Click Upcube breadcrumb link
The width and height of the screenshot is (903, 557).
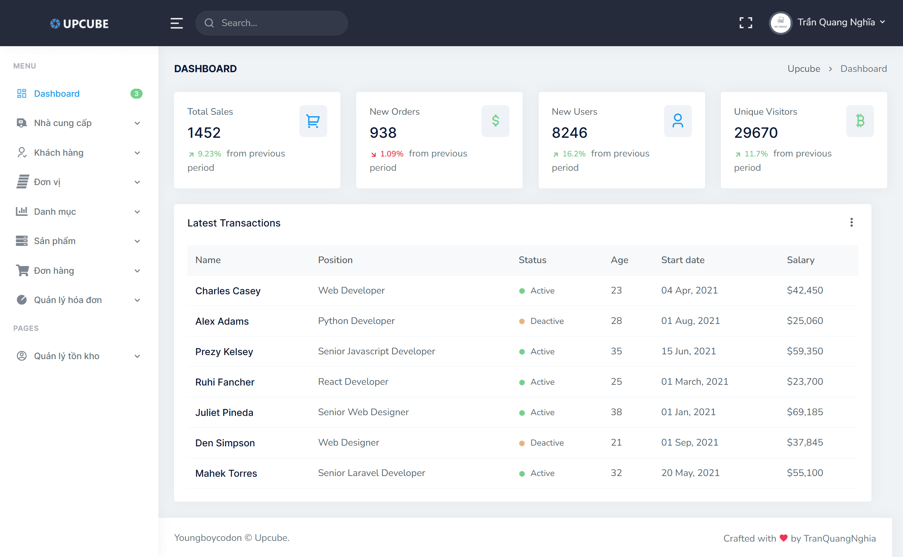tap(804, 69)
